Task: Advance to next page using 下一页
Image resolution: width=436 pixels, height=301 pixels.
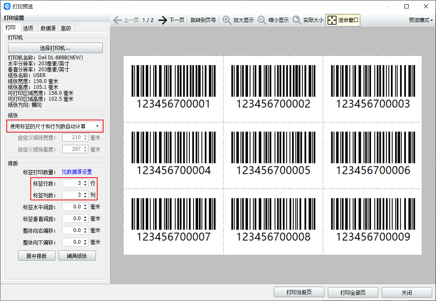Action: pyautogui.click(x=171, y=20)
